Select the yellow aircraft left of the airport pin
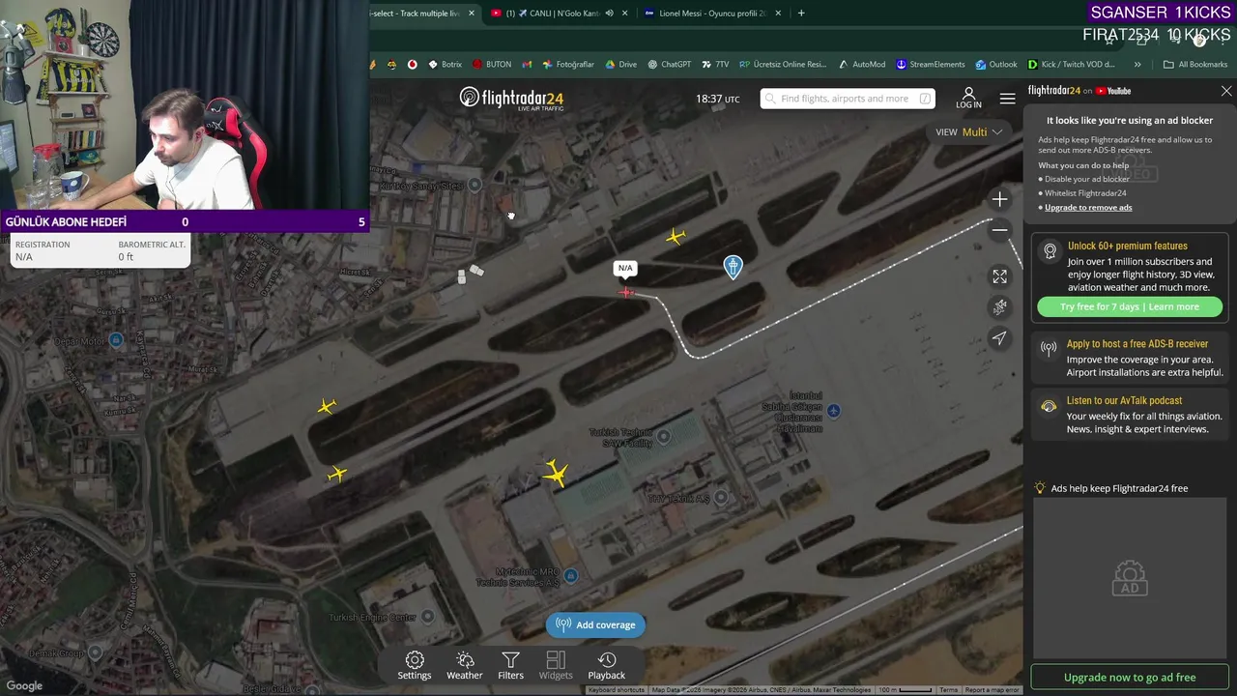This screenshot has width=1237, height=696. [x=676, y=236]
